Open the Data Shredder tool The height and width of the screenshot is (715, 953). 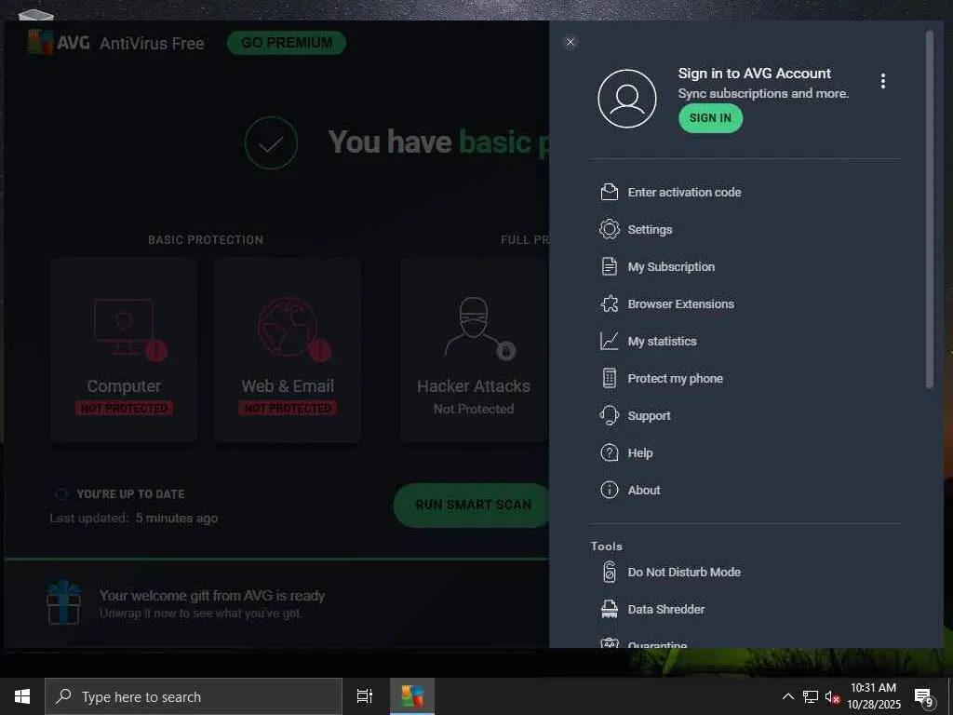666,609
